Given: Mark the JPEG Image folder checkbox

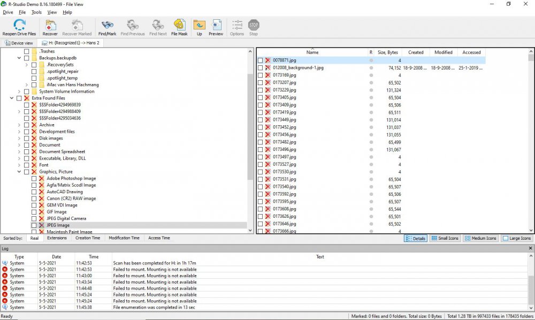Looking at the screenshot, I should (34, 225).
